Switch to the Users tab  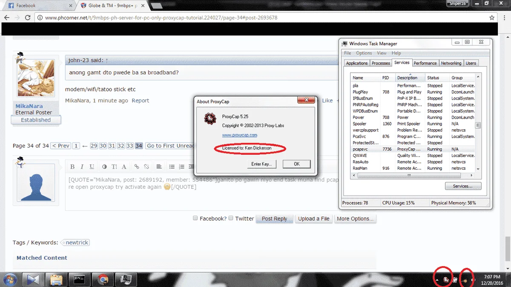coord(471,63)
